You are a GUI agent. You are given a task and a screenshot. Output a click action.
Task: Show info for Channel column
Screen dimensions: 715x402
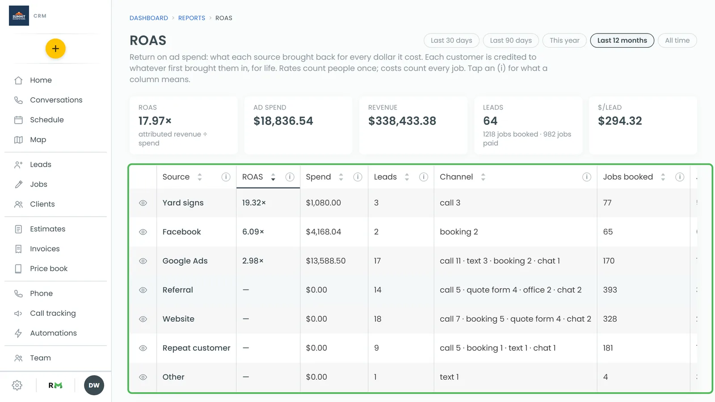(x=587, y=177)
